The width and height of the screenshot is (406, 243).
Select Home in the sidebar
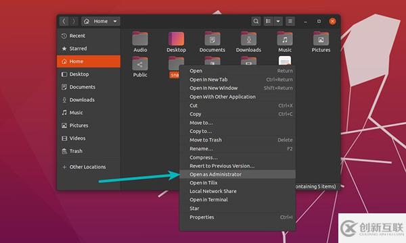(x=89, y=61)
